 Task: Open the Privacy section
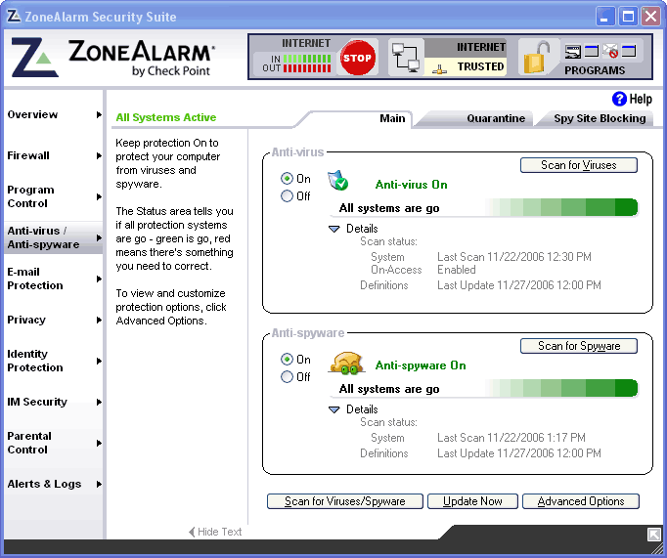26,320
